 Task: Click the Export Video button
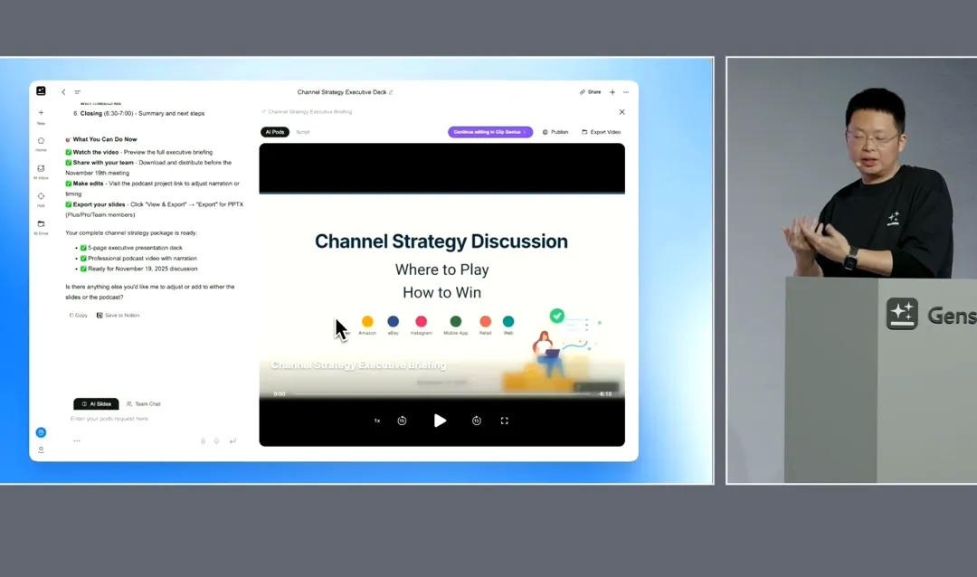coord(602,132)
